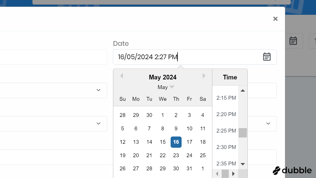Pick 2:25 PM in the time list
The height and width of the screenshot is (178, 316).
pyautogui.click(x=226, y=131)
